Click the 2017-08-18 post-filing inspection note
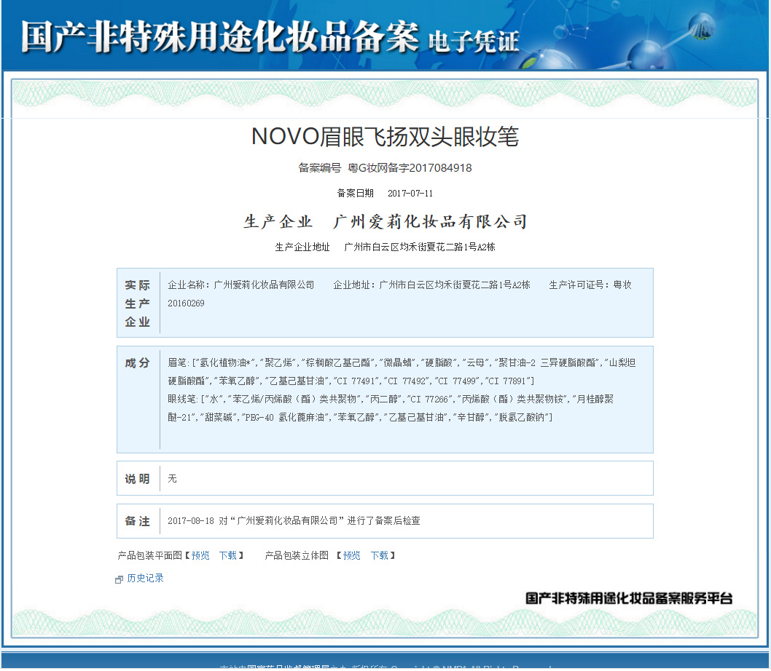Screen dimensions: 771x671 (x=294, y=520)
